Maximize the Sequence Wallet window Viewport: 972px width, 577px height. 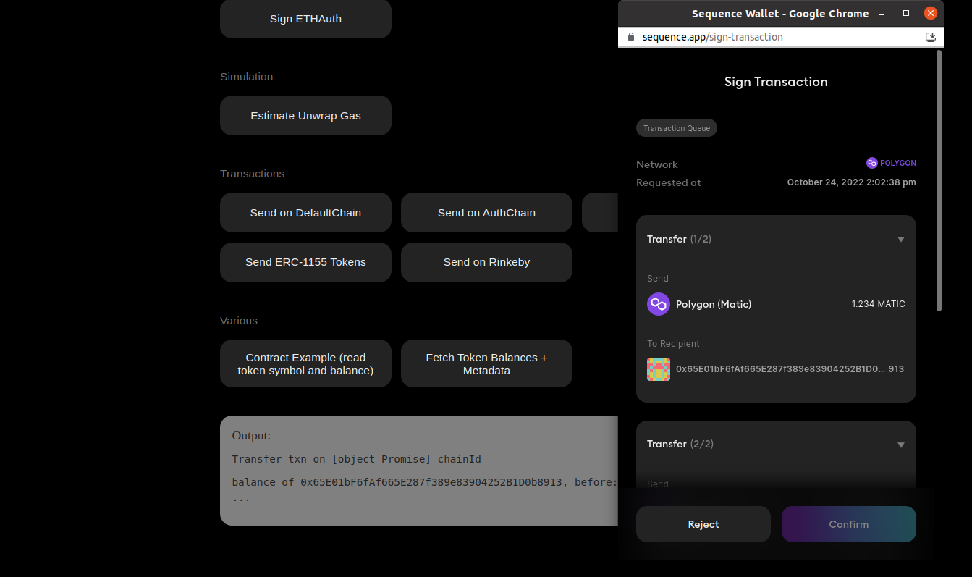(906, 13)
